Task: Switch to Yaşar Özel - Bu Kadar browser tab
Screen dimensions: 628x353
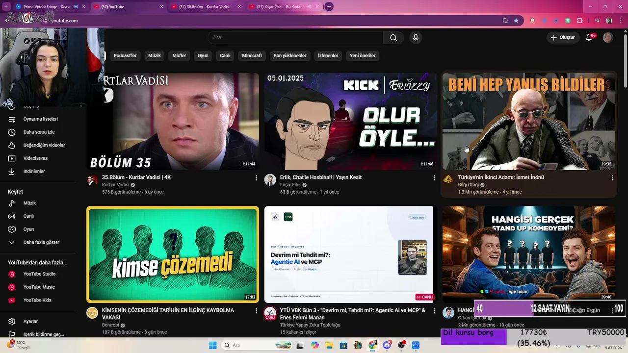Action: click(x=284, y=7)
